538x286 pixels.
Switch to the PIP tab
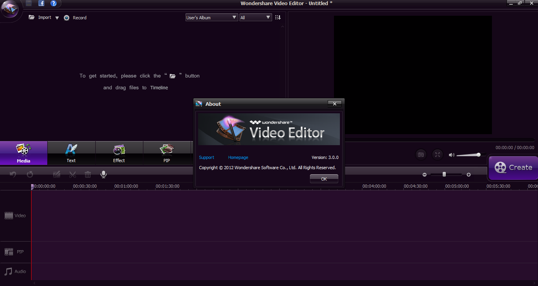(167, 153)
